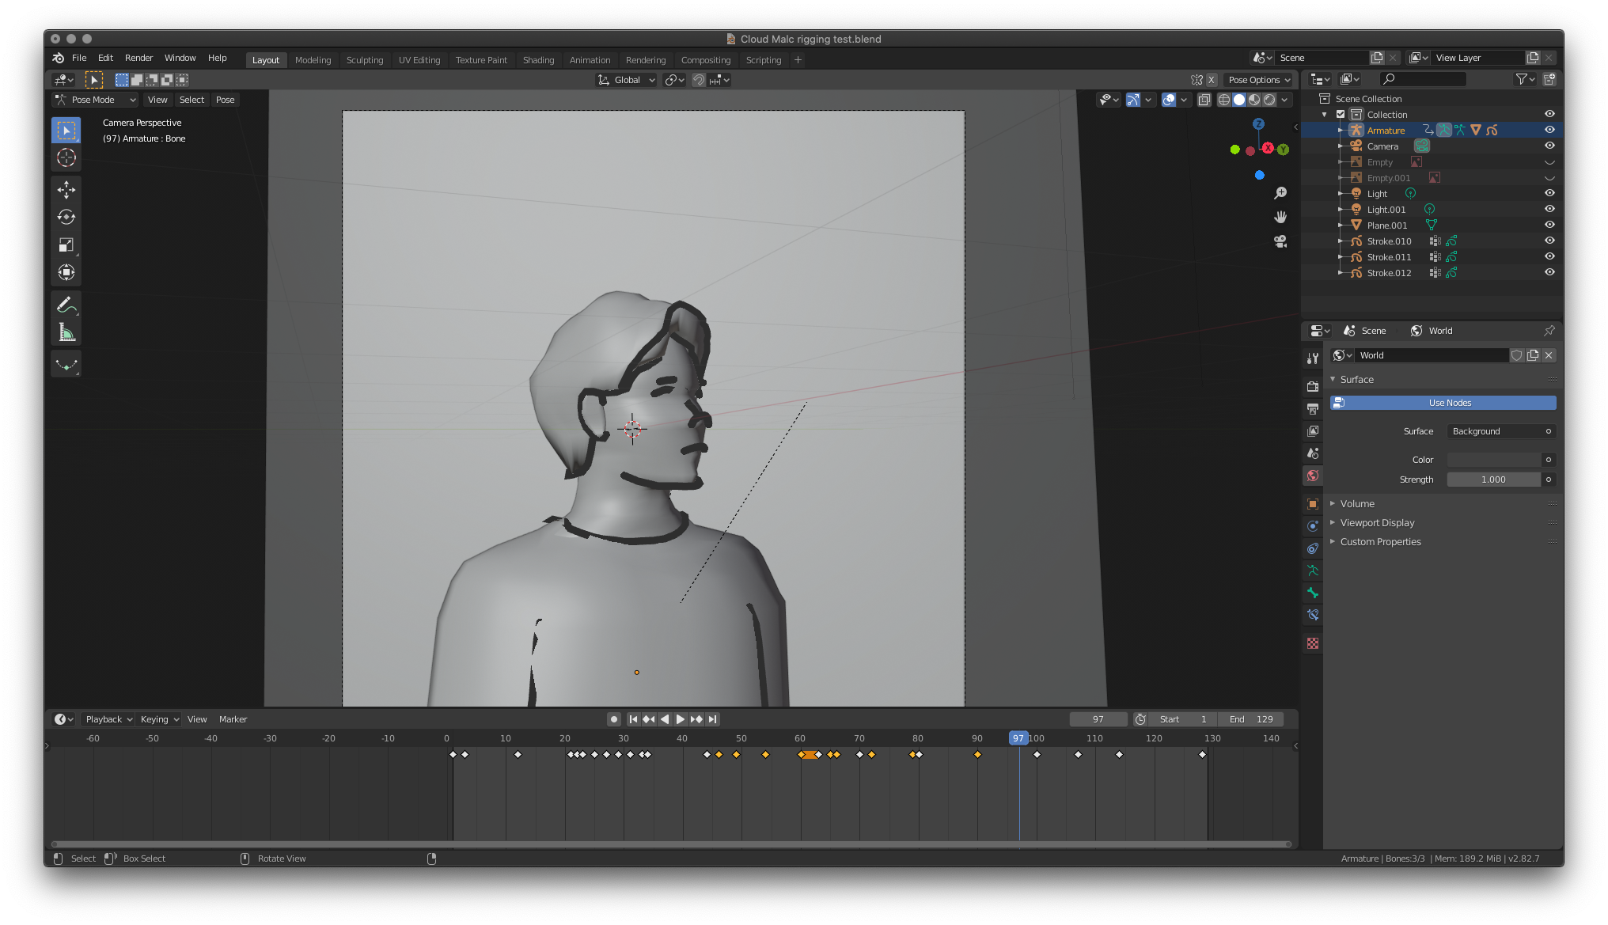Select the Cursor tool in the toolbar
The image size is (1608, 925).
pyautogui.click(x=66, y=157)
